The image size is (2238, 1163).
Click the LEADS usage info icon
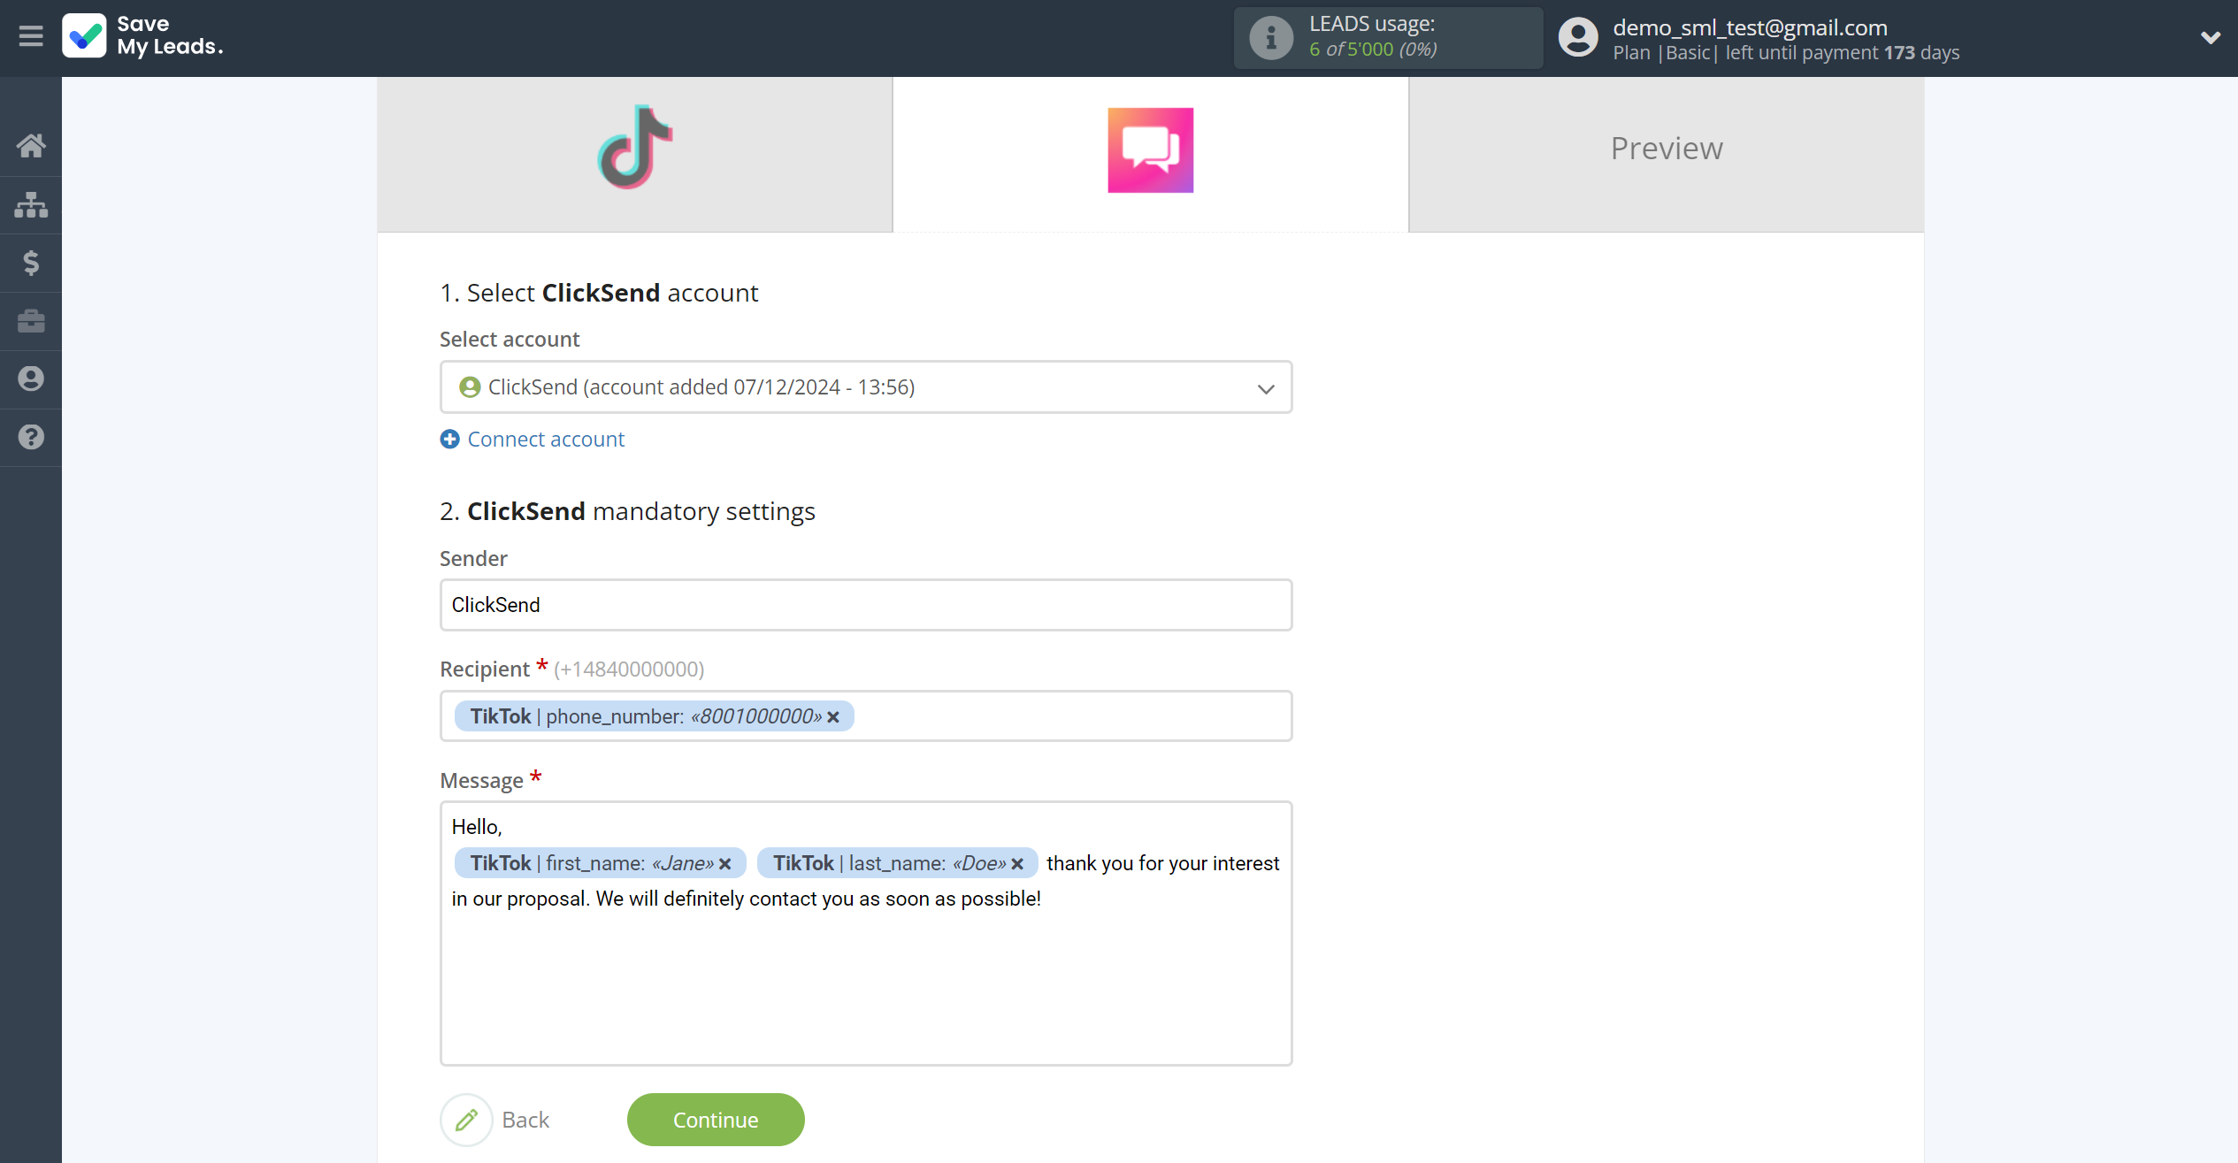click(1271, 37)
